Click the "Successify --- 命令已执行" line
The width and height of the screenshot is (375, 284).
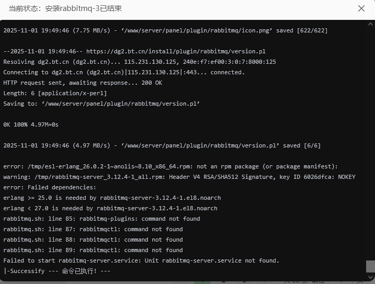57,271
